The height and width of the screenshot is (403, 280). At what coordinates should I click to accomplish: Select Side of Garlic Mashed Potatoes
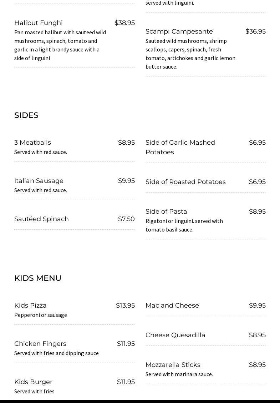[x=180, y=147]
